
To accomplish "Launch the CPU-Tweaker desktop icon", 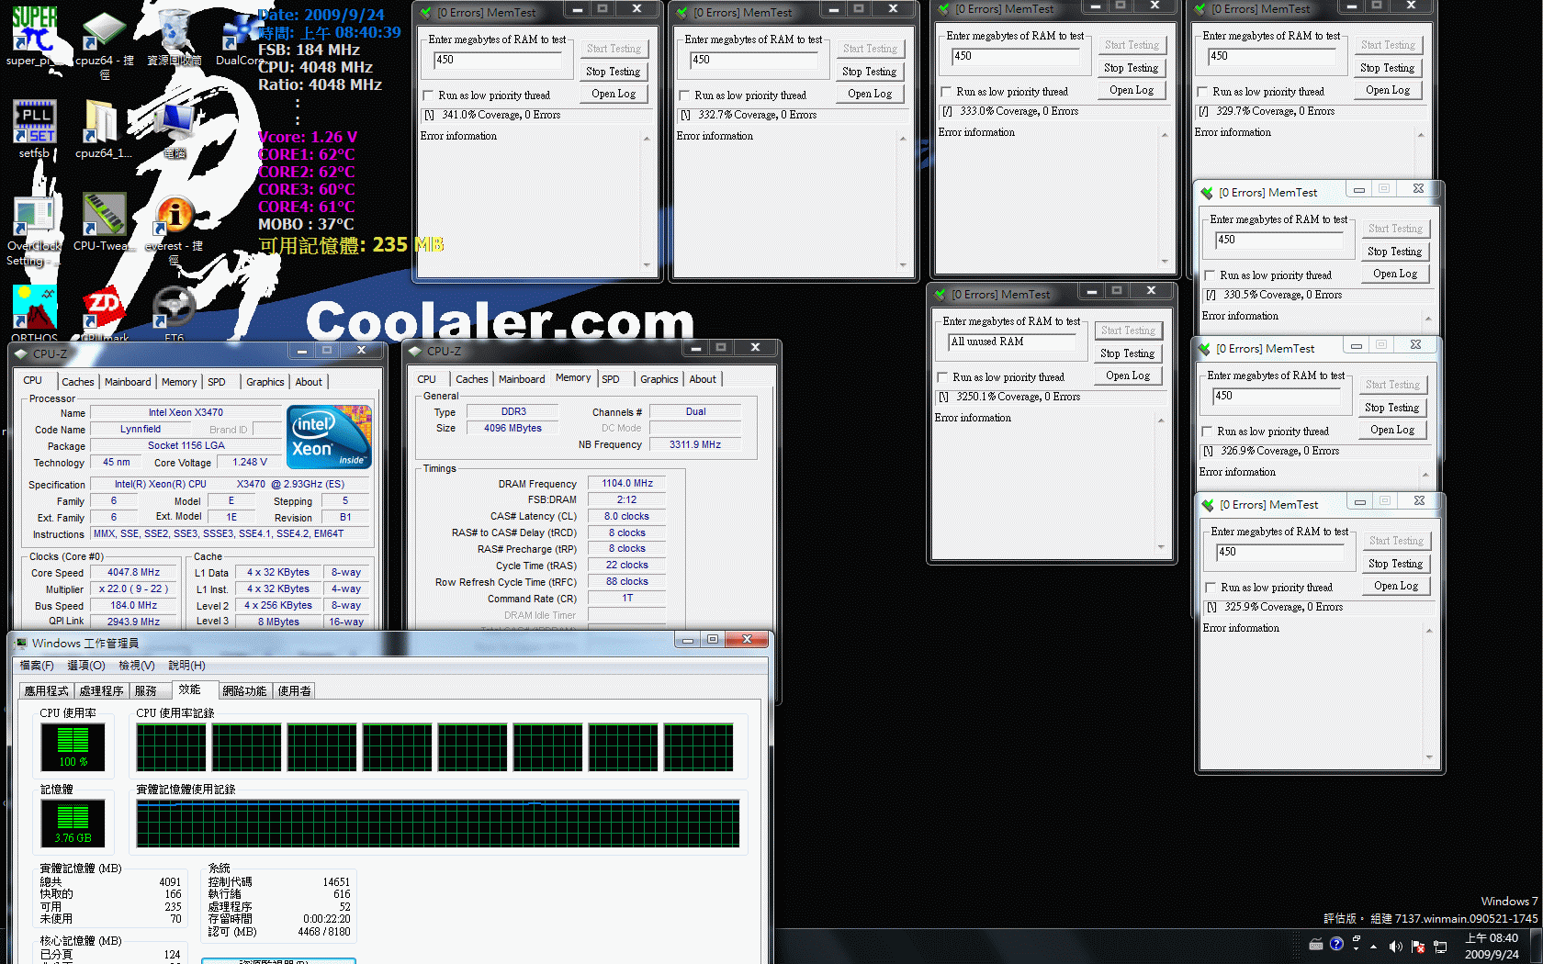I will (x=104, y=222).
